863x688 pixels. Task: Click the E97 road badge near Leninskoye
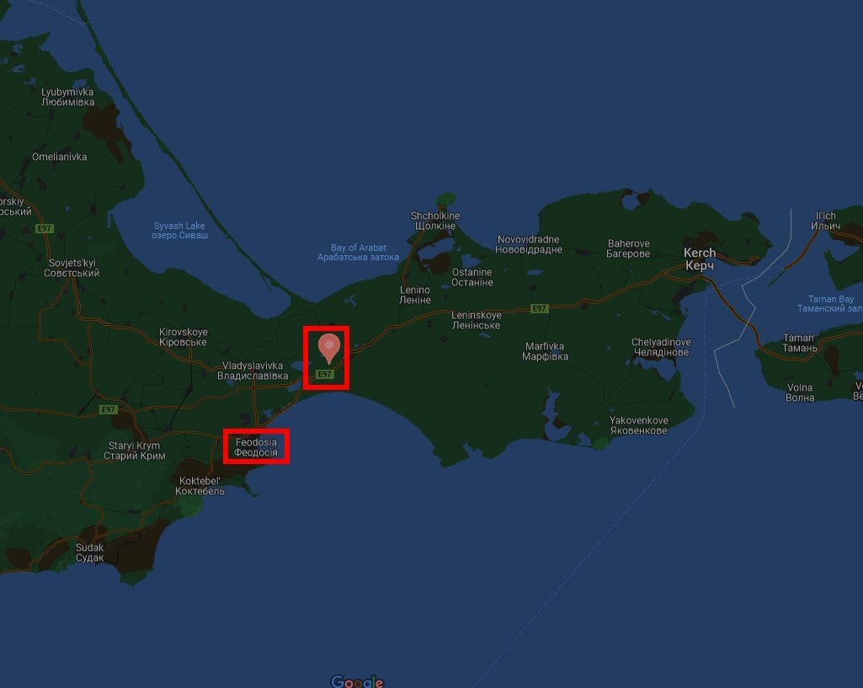click(x=540, y=309)
